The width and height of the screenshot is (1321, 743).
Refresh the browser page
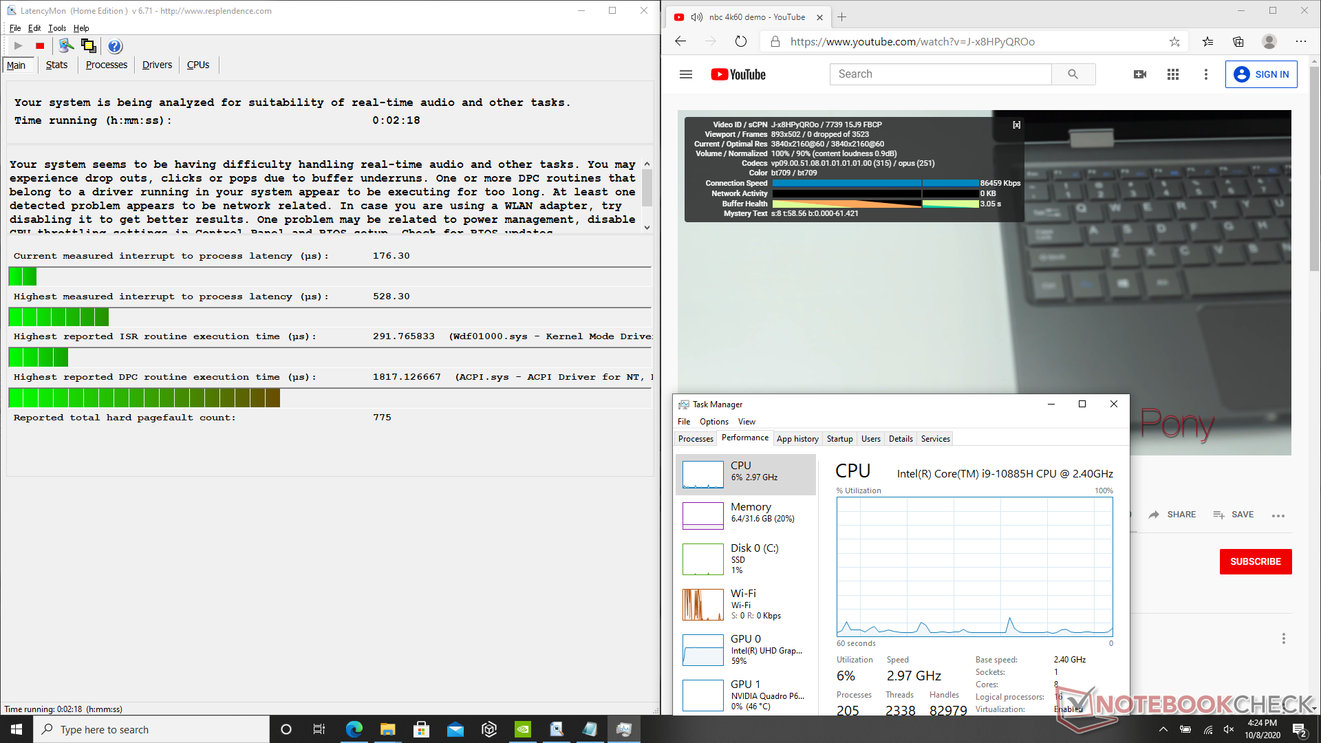(740, 41)
